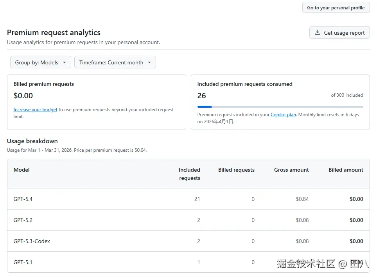Click the download icon on Get usage report
Image resolution: width=377 pixels, height=277 pixels.
[318, 33]
